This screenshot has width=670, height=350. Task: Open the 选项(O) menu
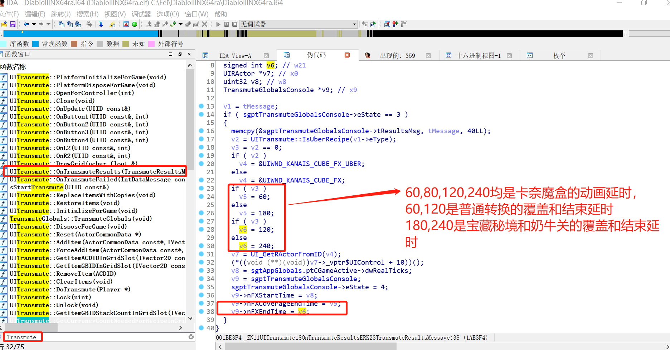pos(168,14)
